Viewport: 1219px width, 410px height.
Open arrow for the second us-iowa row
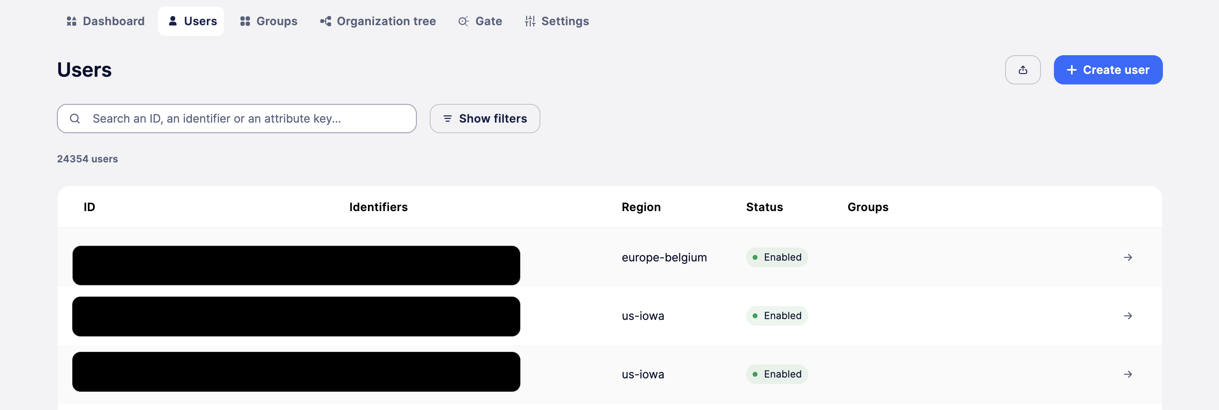tap(1127, 374)
